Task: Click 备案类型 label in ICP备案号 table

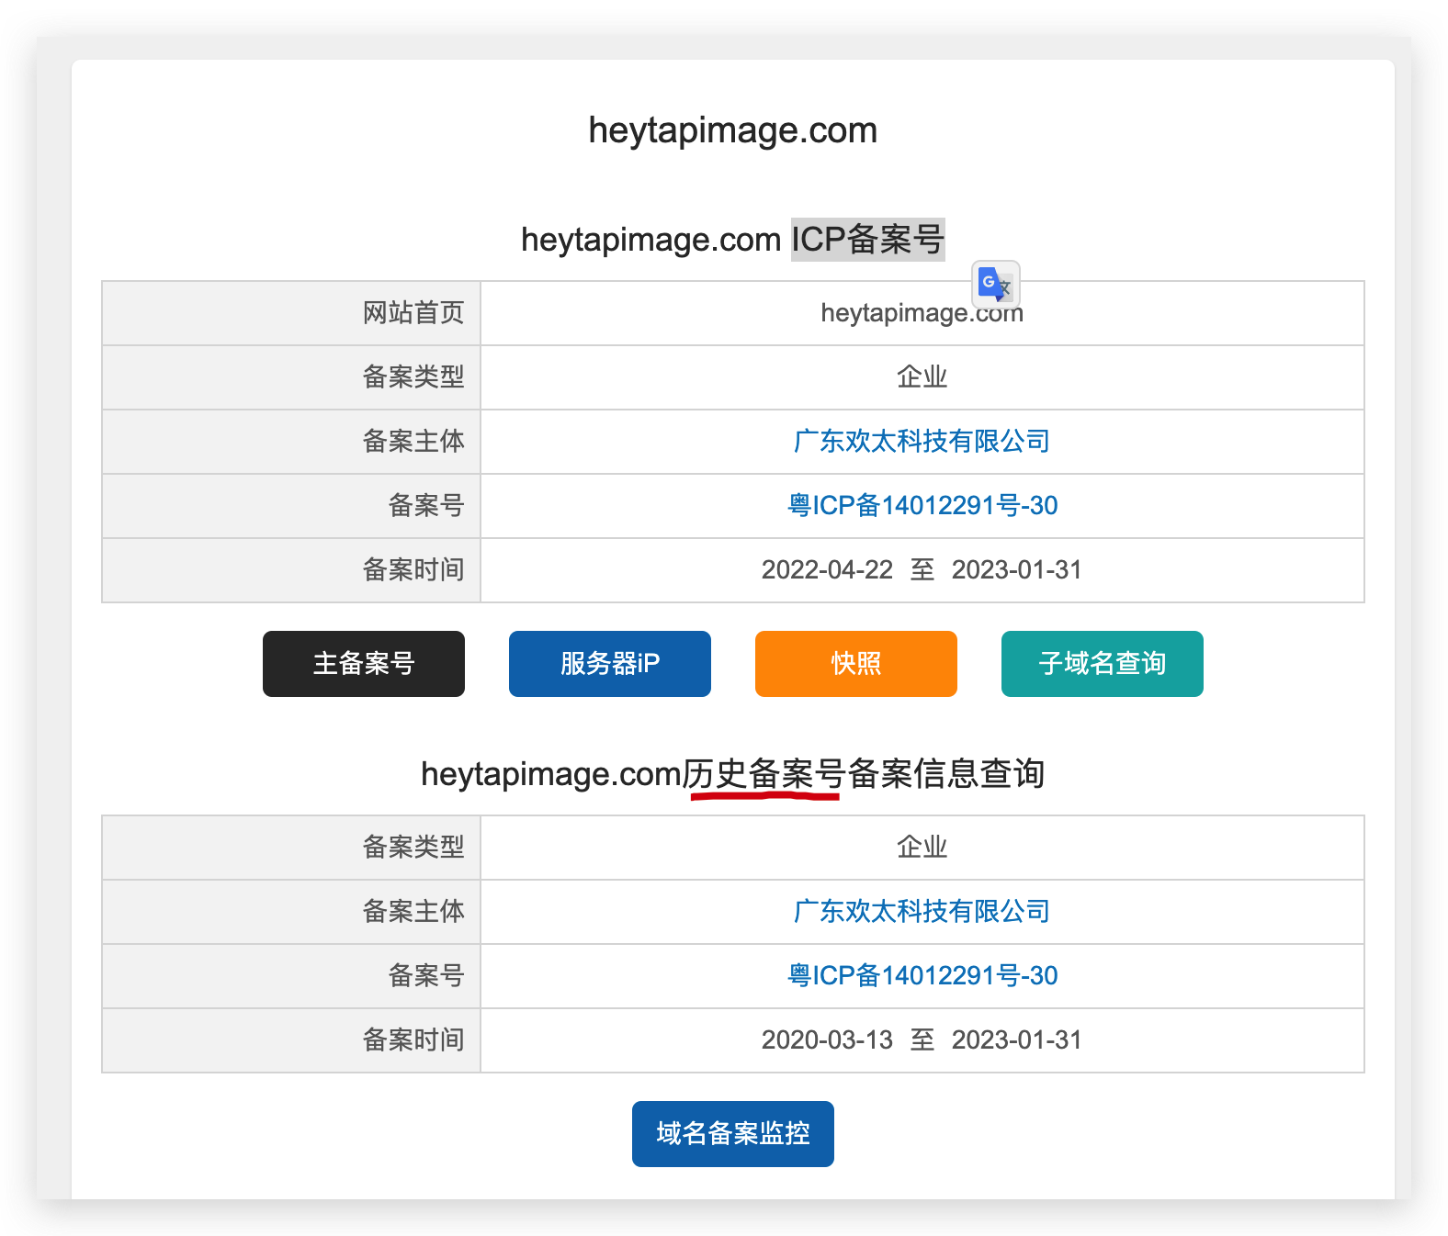Action: pyautogui.click(x=413, y=377)
